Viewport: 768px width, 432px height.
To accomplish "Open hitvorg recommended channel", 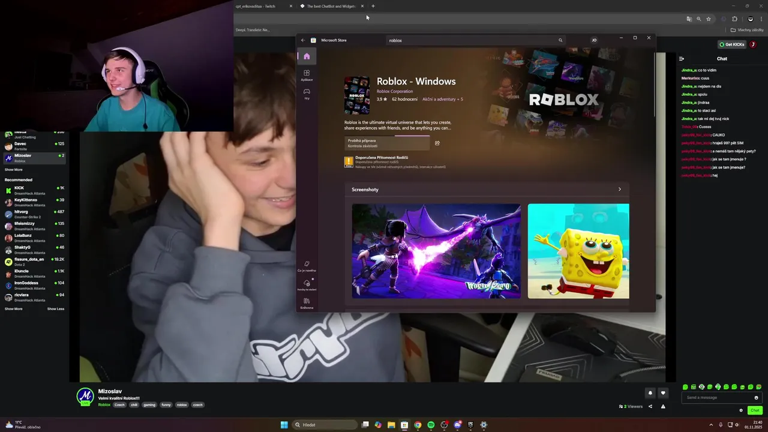I will click(x=35, y=214).
